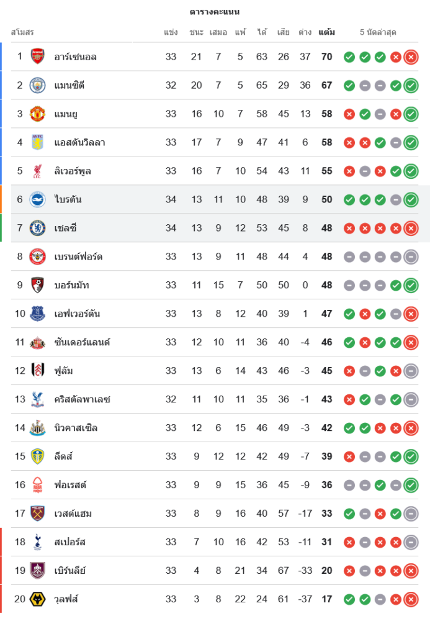Click Brentford's latest match grey draw indicator

(x=411, y=257)
